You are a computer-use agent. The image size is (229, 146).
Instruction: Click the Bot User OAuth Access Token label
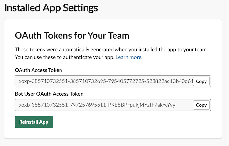pos(49,94)
